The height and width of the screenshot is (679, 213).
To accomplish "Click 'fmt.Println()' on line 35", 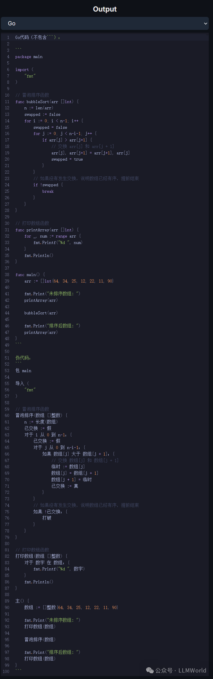I will tap(39, 256).
